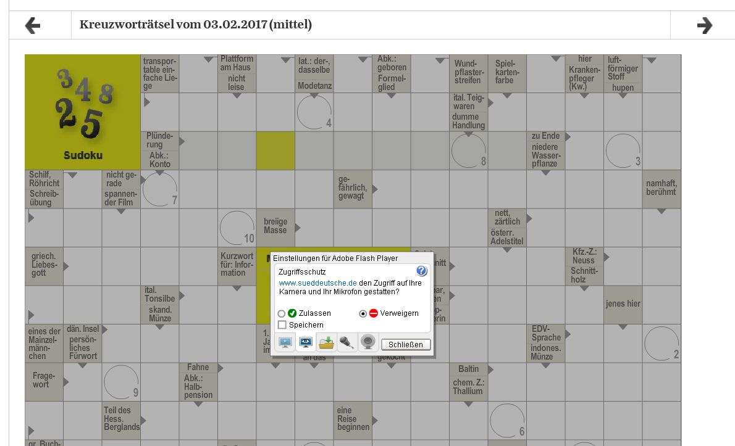The width and height of the screenshot is (735, 446).
Task: Click the 'hier Krankenpfleger' clue cell
Action: click(584, 73)
